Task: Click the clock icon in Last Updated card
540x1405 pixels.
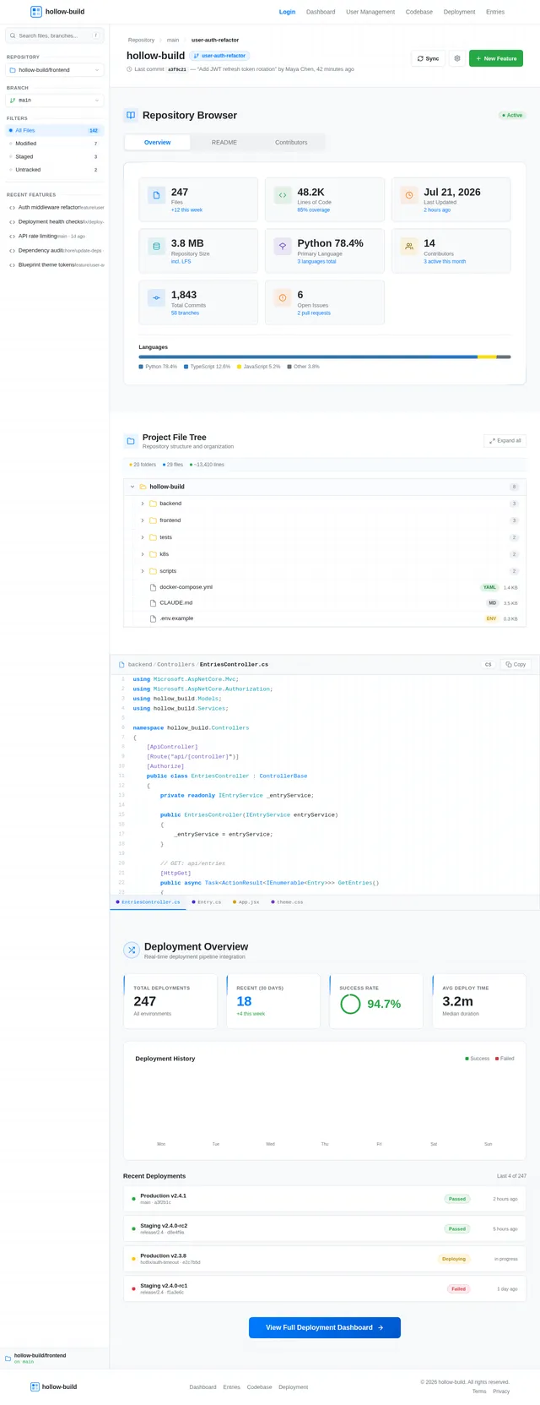Action: click(409, 195)
